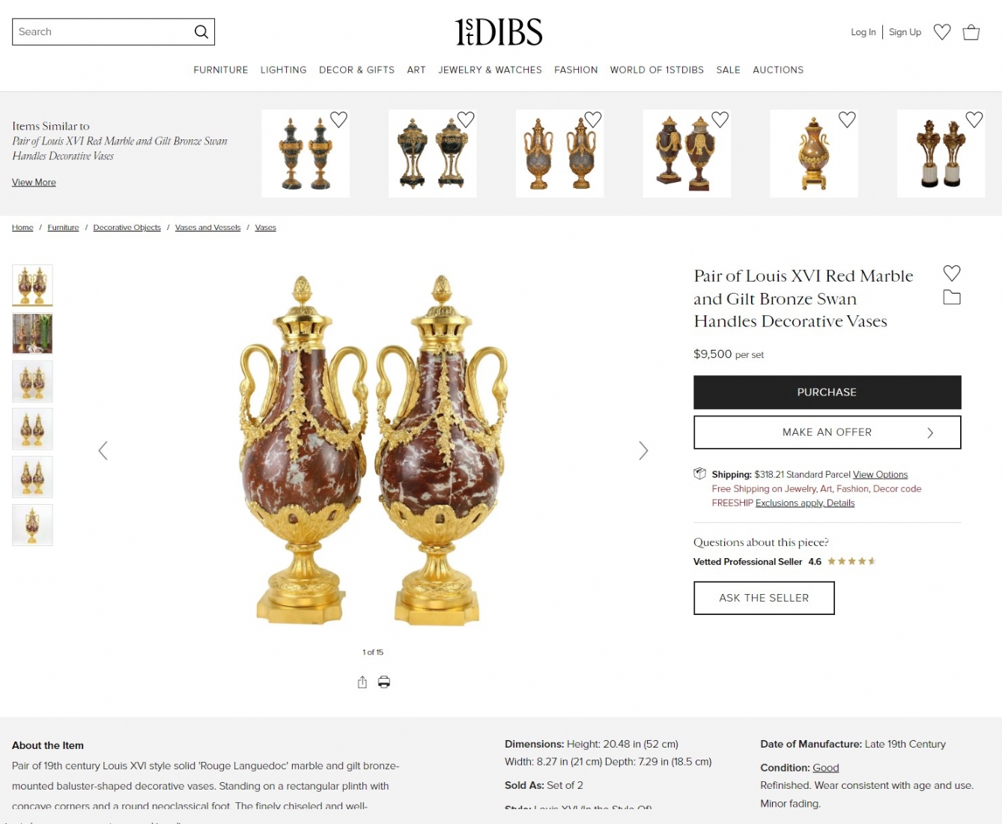This screenshot has width=1002, height=824.
Task: Click View Options shipping link
Action: pyautogui.click(x=880, y=474)
